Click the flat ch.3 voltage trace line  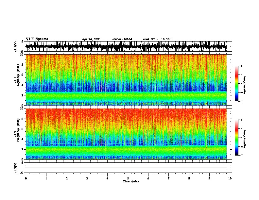coord(126,168)
